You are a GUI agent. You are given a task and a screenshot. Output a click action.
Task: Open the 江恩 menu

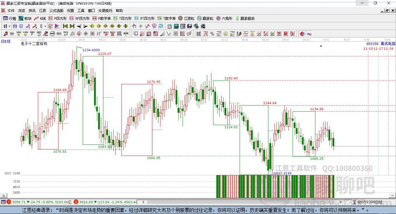click(43, 10)
